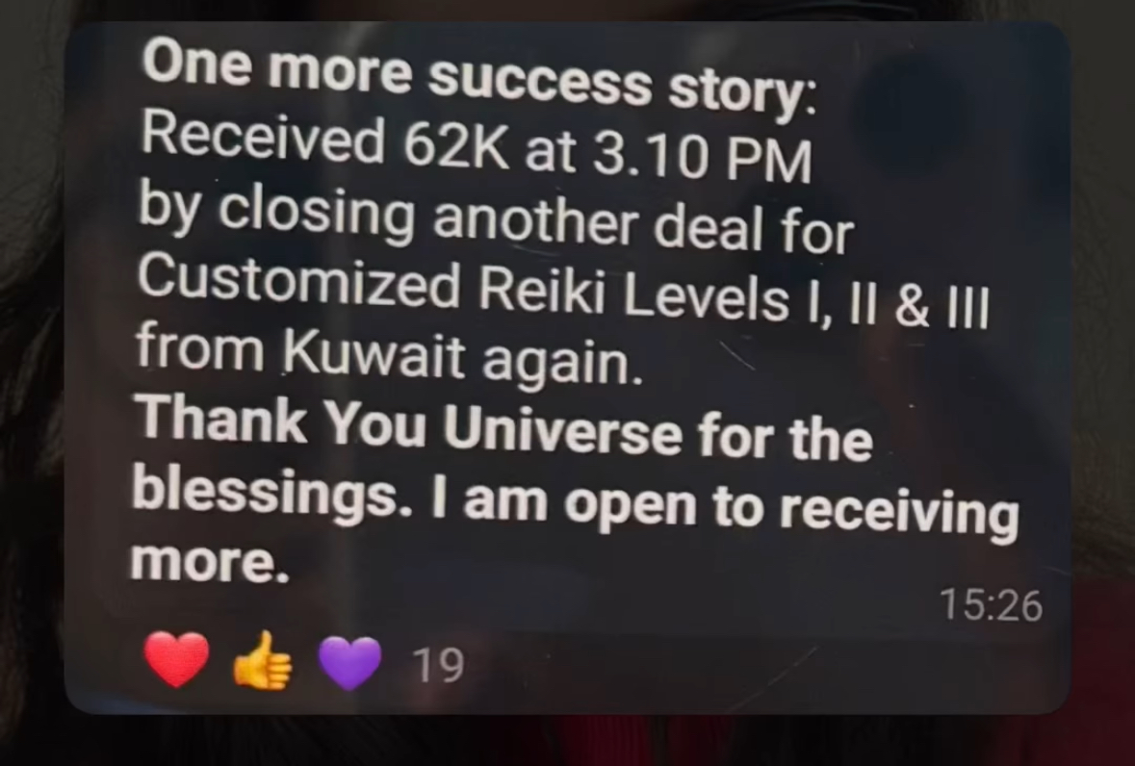Click the "Received 62K at 3.10 PM" line
1135x766 pixels.
tap(477, 148)
